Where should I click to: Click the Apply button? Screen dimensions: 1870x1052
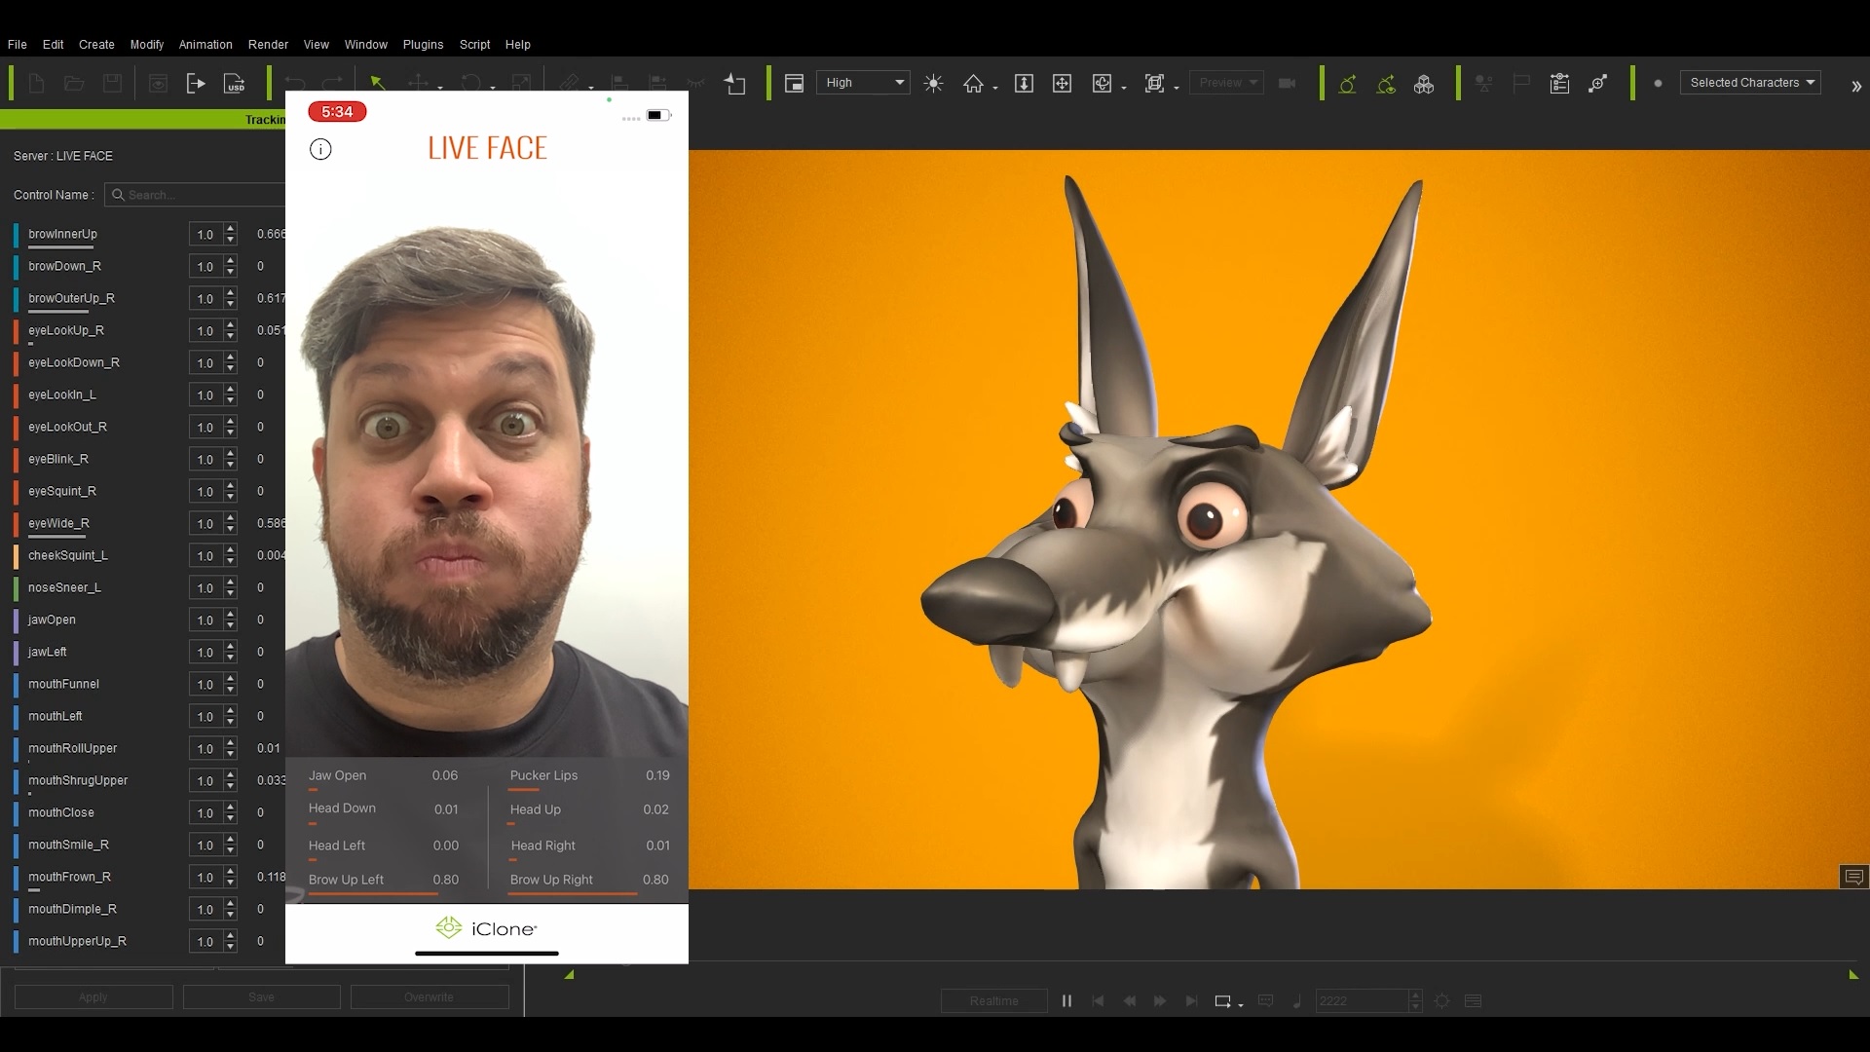click(93, 996)
